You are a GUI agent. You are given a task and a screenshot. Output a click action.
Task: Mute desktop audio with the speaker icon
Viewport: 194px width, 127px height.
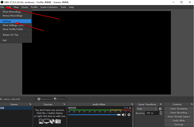(x=124, y=115)
